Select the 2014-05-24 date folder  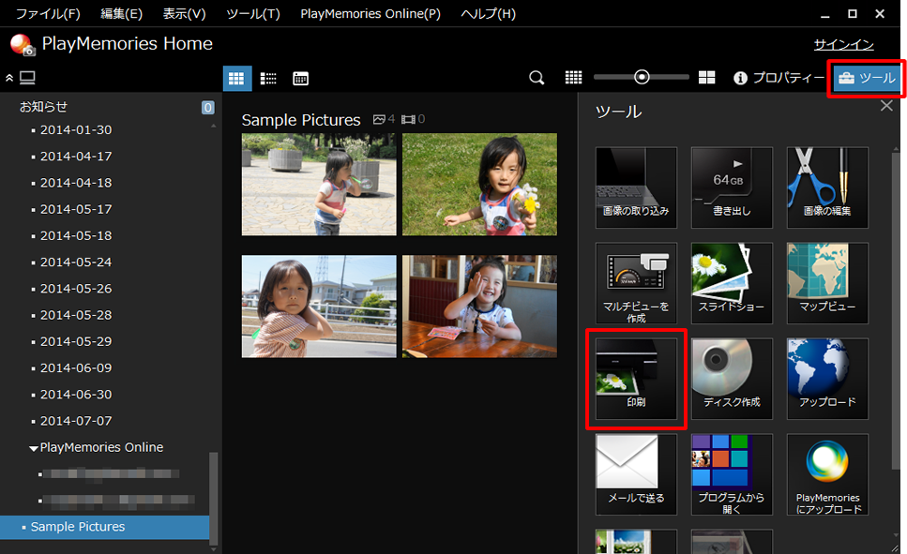75,262
